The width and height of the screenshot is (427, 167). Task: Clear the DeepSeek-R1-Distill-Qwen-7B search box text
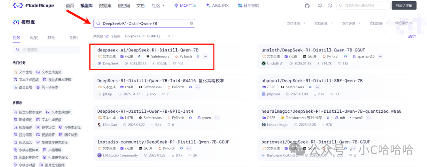(191, 23)
